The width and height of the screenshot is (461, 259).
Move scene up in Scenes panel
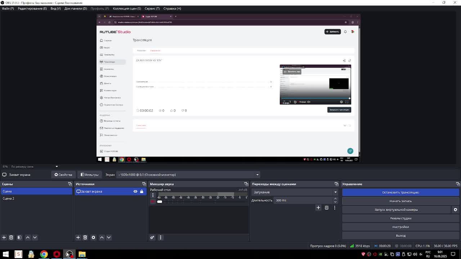tap(28, 237)
